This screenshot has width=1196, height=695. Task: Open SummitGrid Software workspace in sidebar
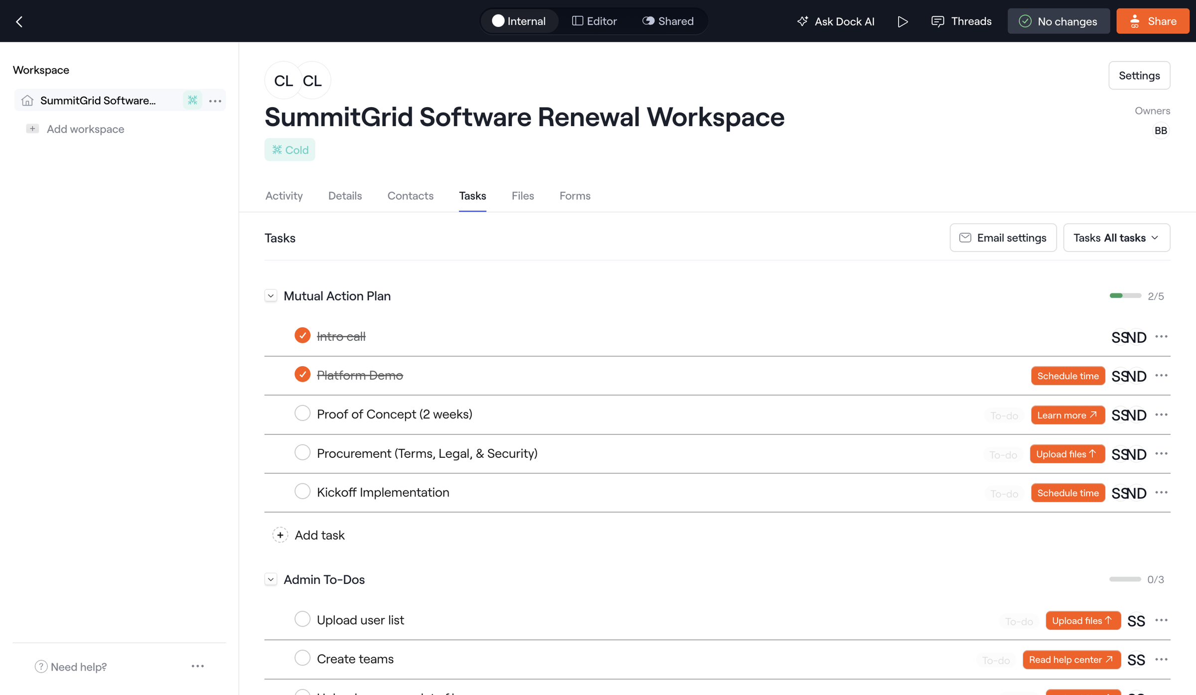[98, 101]
